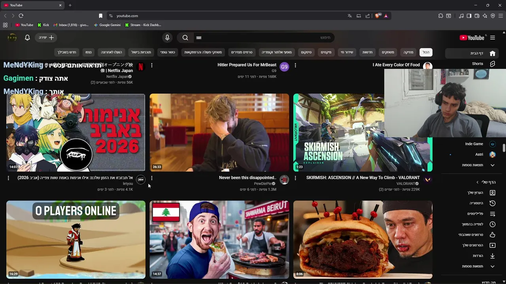Open the apps grid in bookmarks bar
The image size is (506, 284).
5,25
